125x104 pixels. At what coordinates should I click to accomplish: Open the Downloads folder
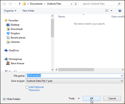pyautogui.click(x=17, y=29)
